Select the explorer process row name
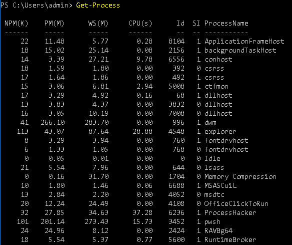Image resolution: width=292 pixels, height=245 pixels. [220, 132]
